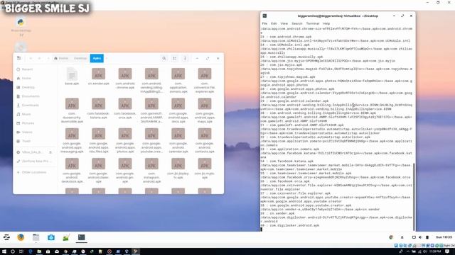
Task: Open the Windows Start menu
Action: (x=4, y=251)
